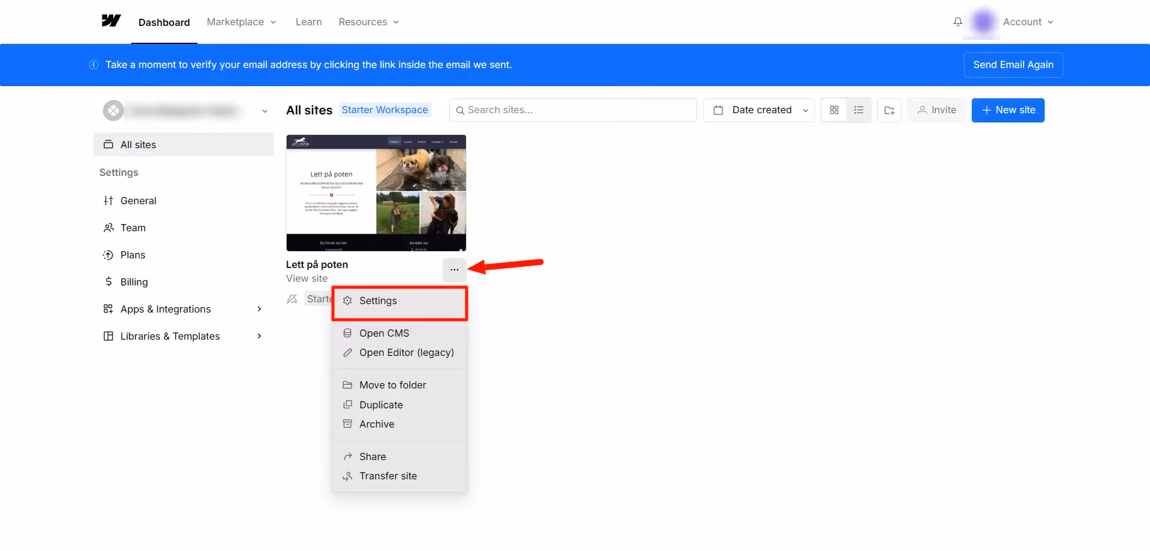The height and width of the screenshot is (551, 1150).
Task: Open the workspace switcher chevron
Action: (x=265, y=111)
